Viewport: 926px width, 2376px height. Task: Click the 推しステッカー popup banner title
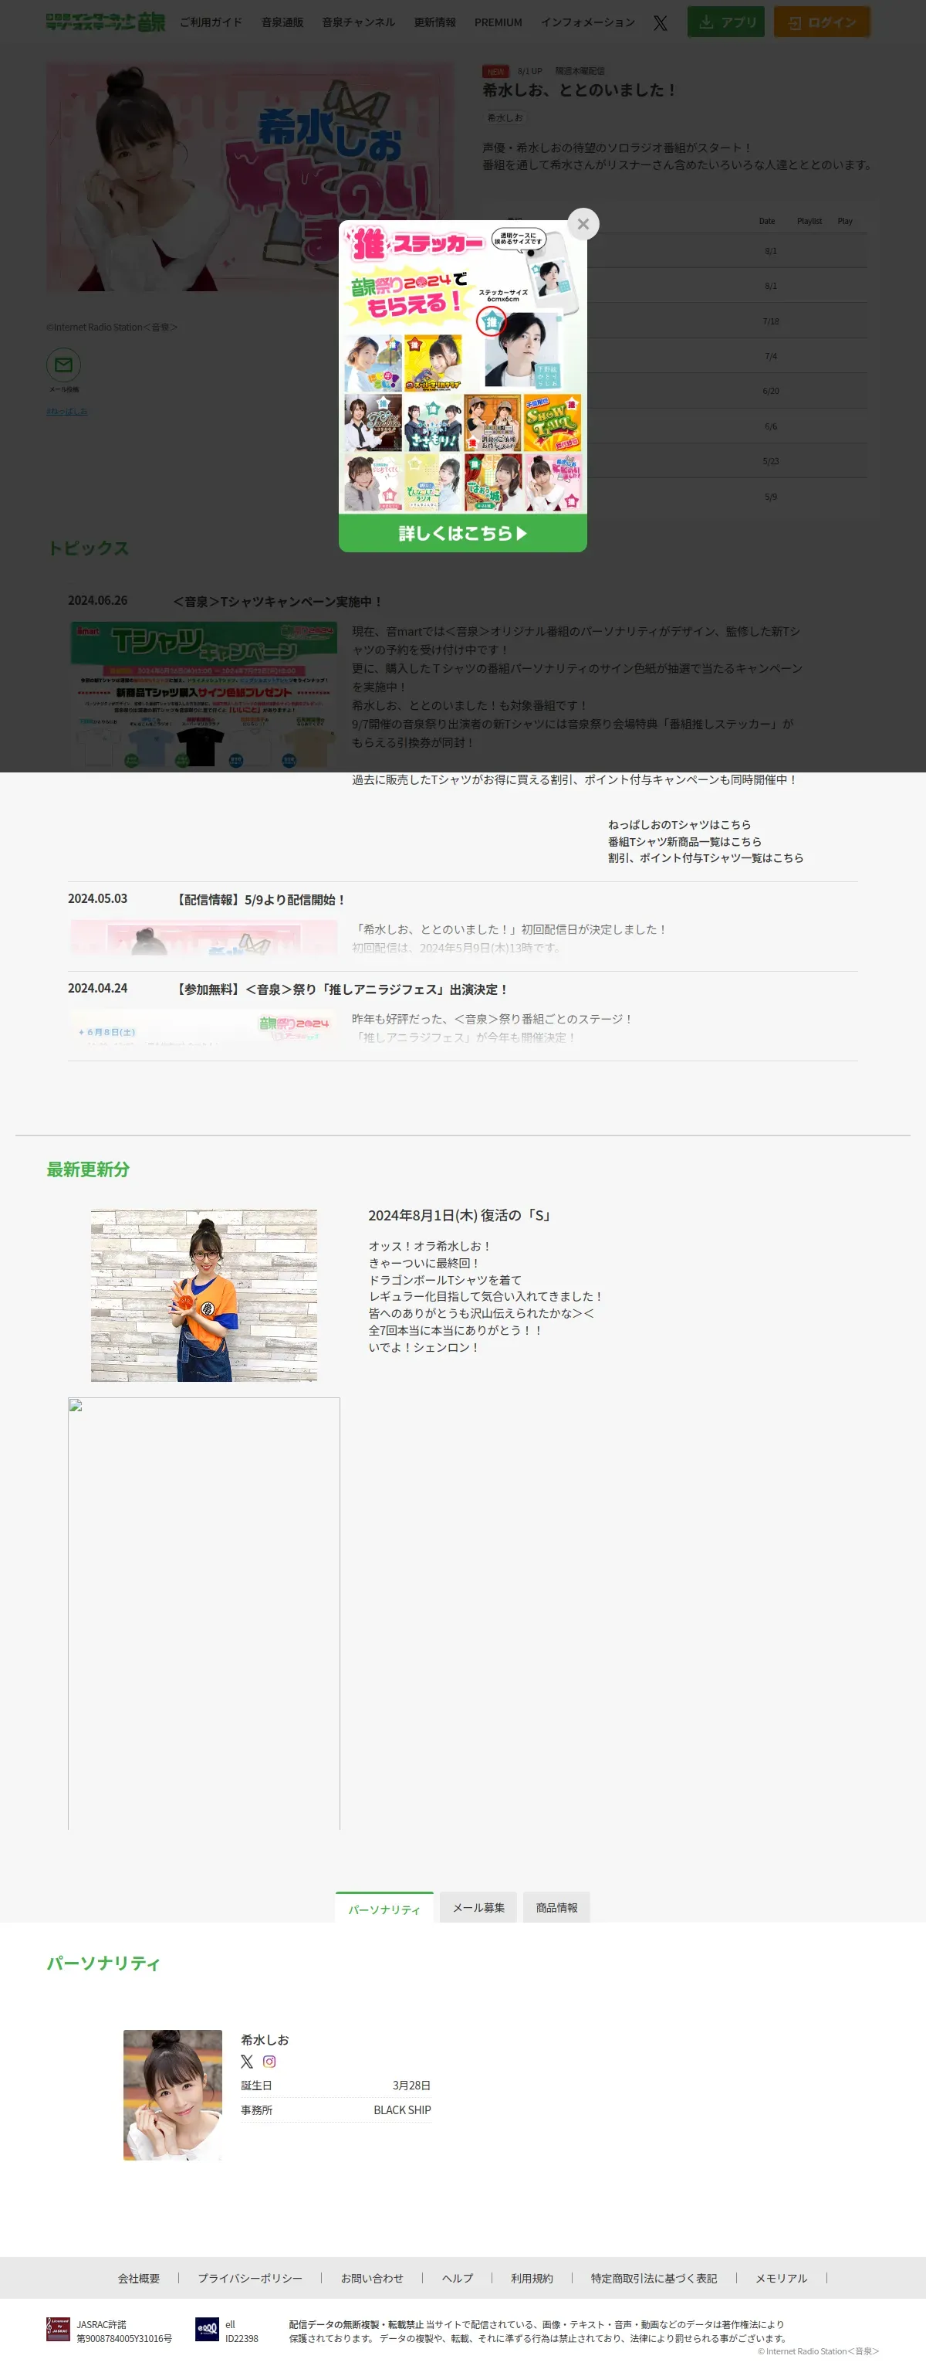(417, 243)
